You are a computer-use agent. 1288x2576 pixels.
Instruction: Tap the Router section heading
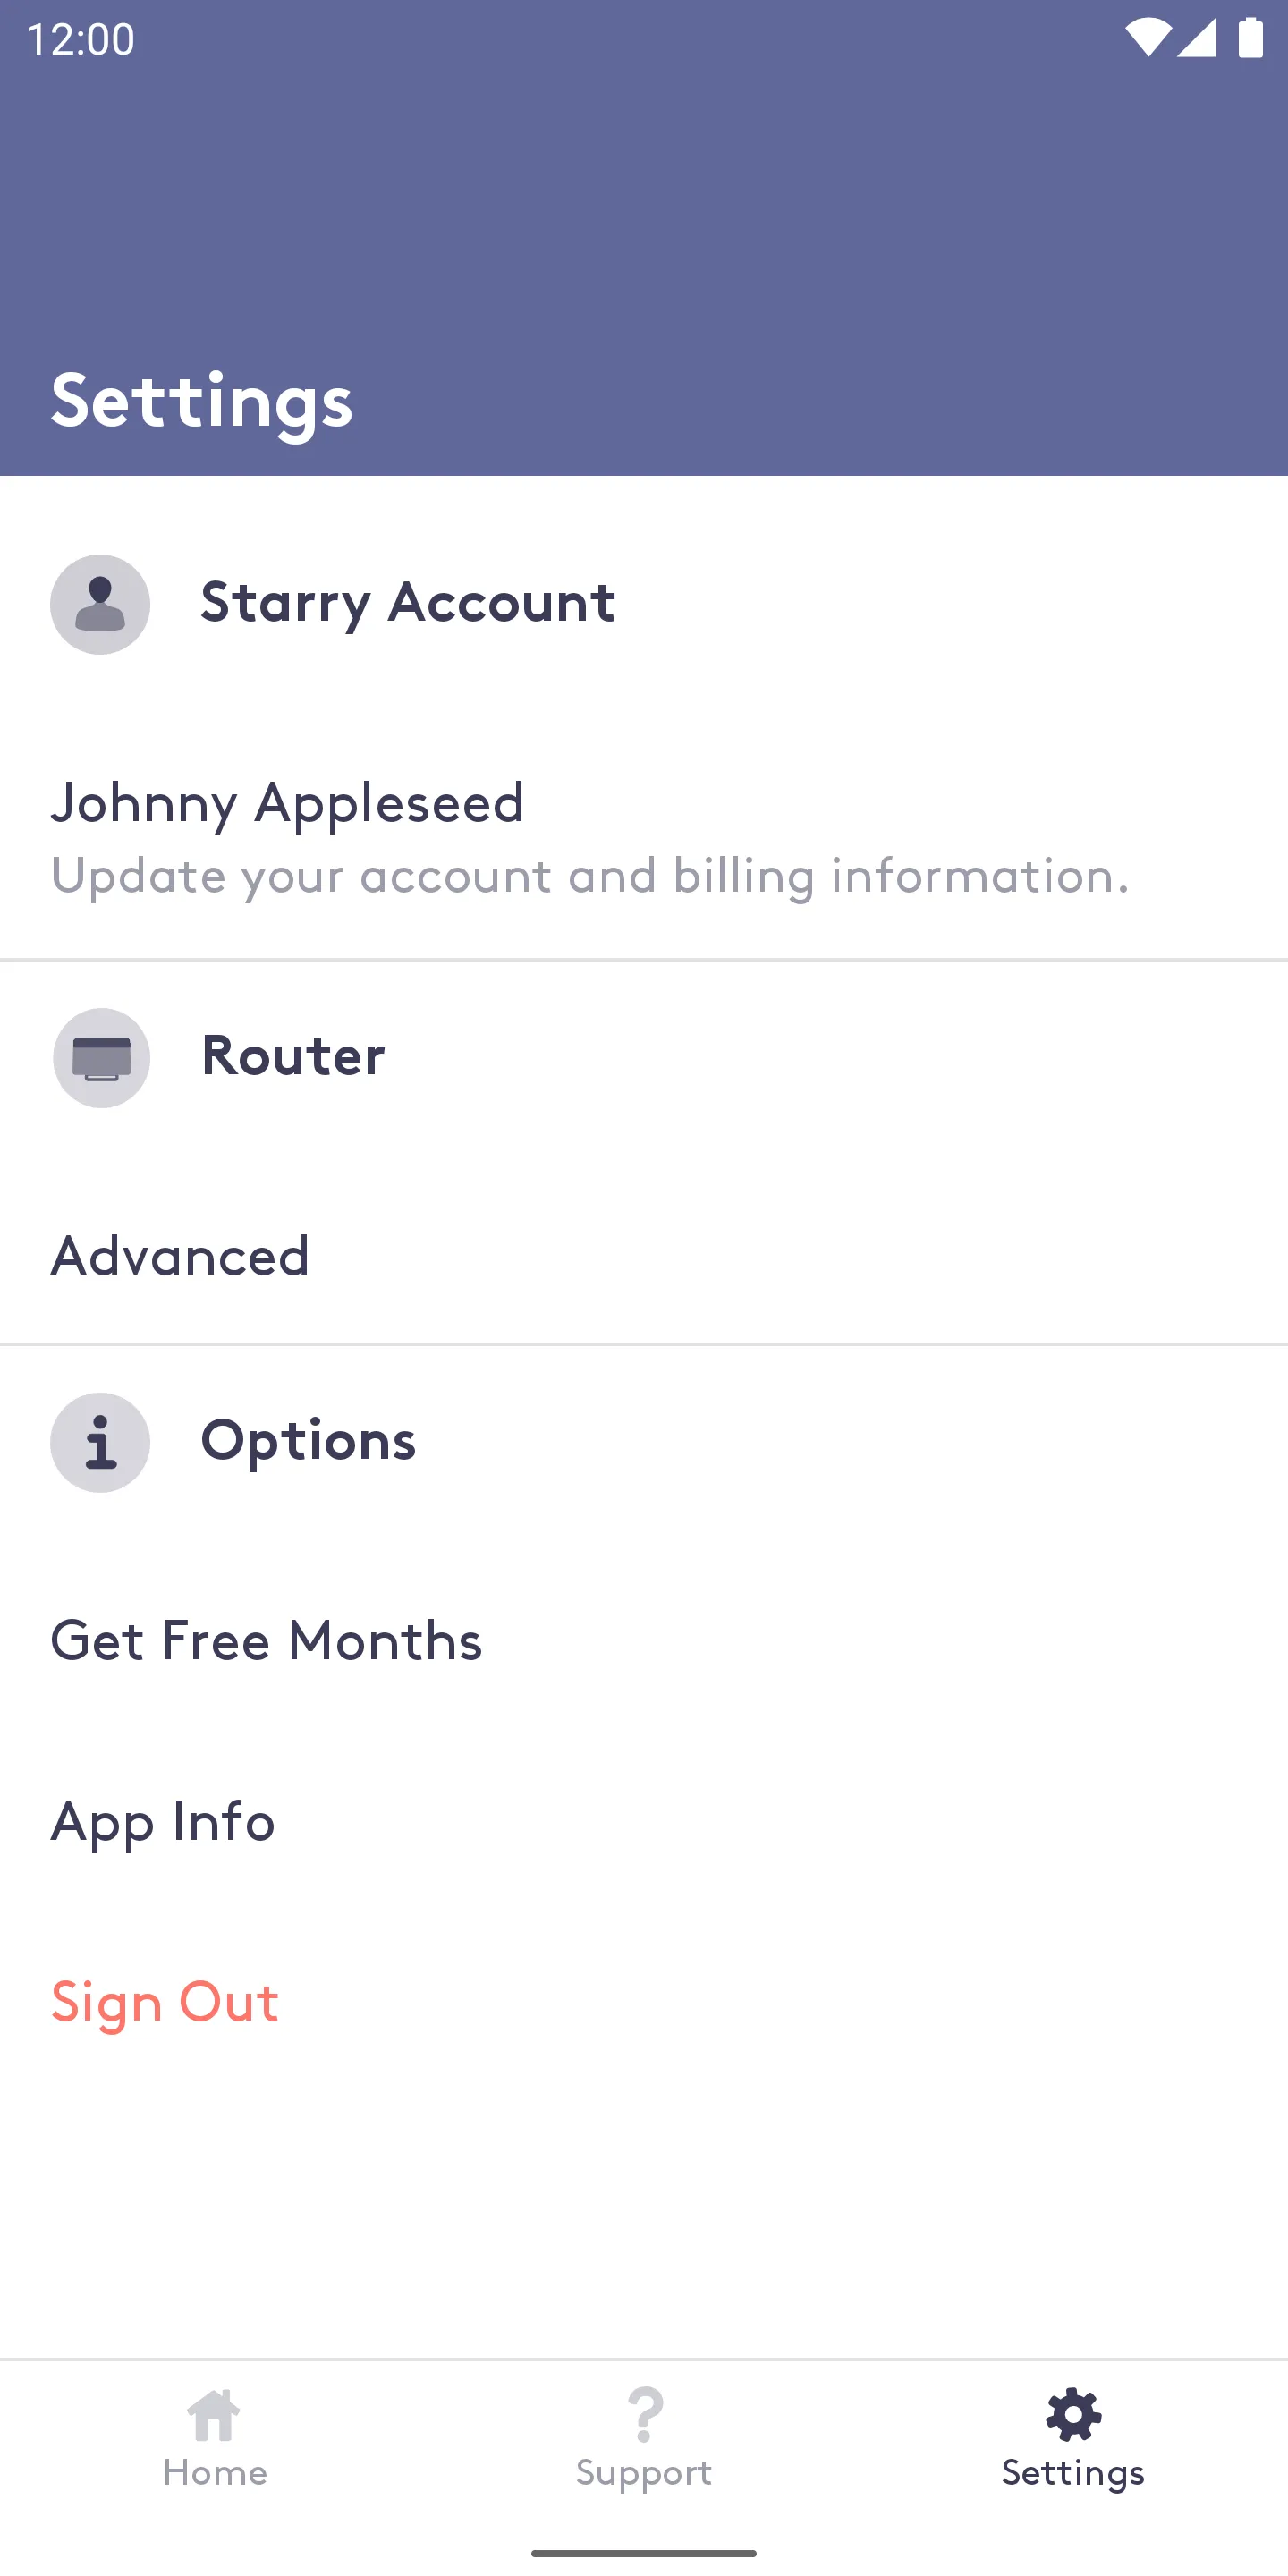pos(293,1056)
